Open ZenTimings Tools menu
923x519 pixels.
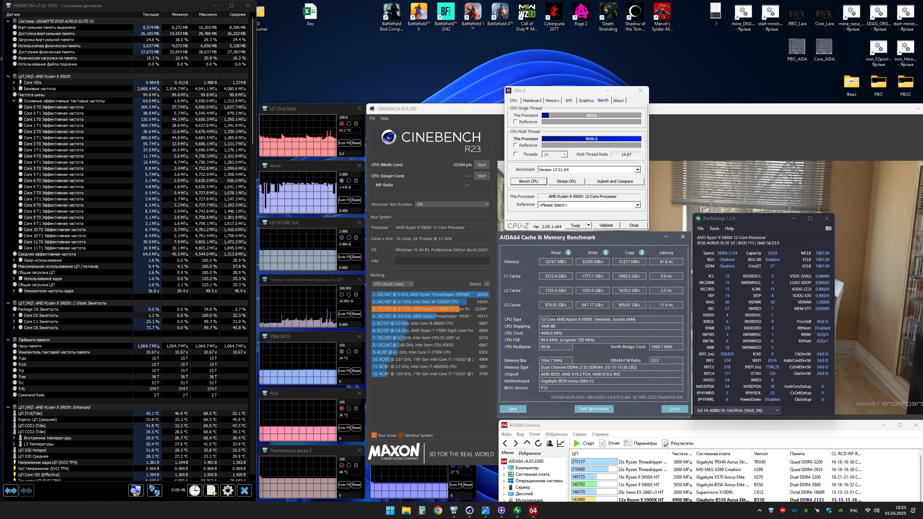[714, 229]
